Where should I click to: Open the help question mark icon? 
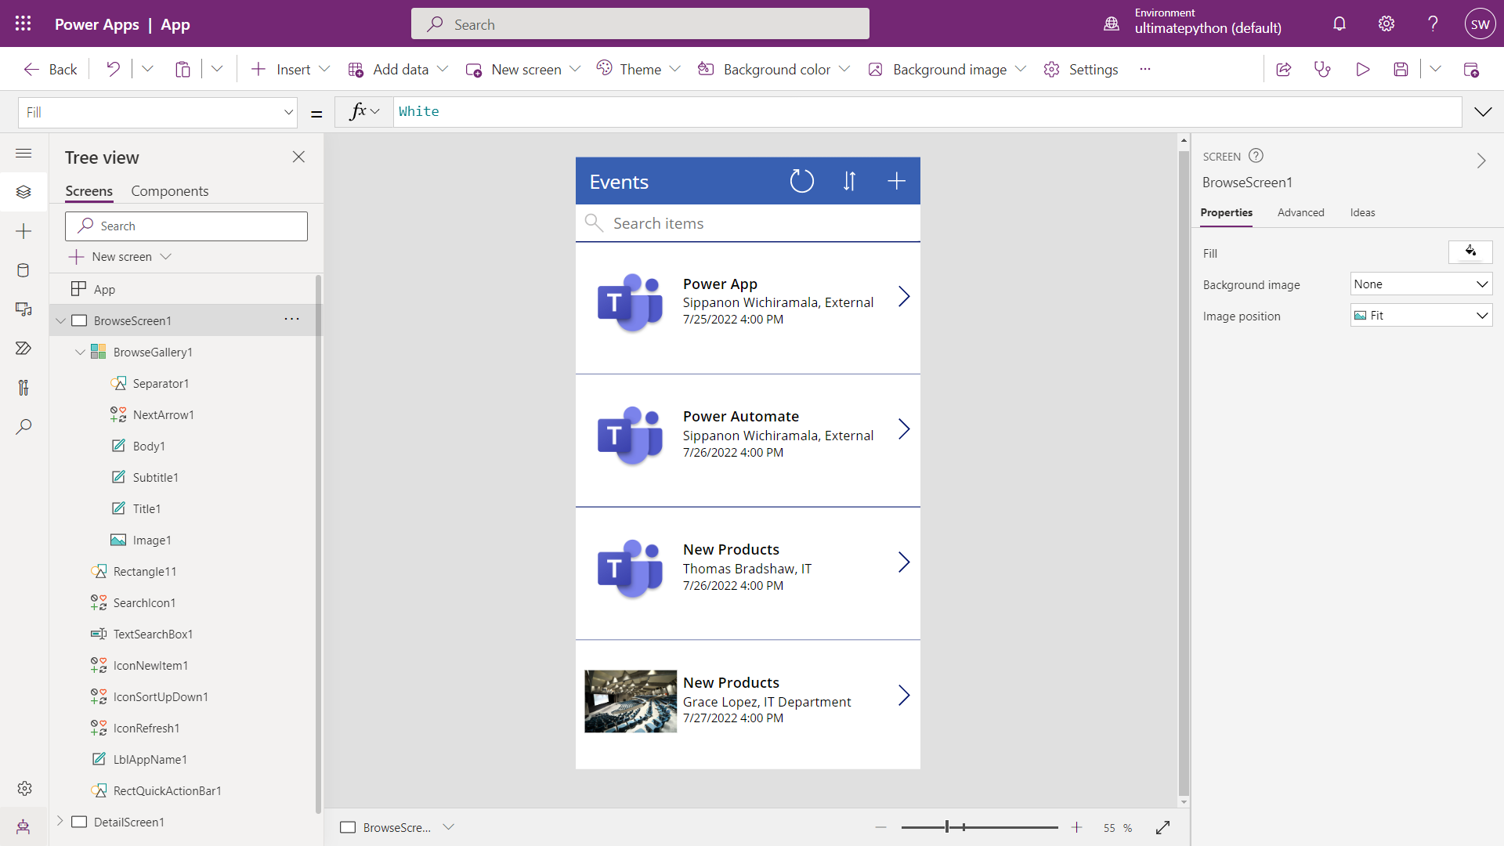click(x=1433, y=23)
